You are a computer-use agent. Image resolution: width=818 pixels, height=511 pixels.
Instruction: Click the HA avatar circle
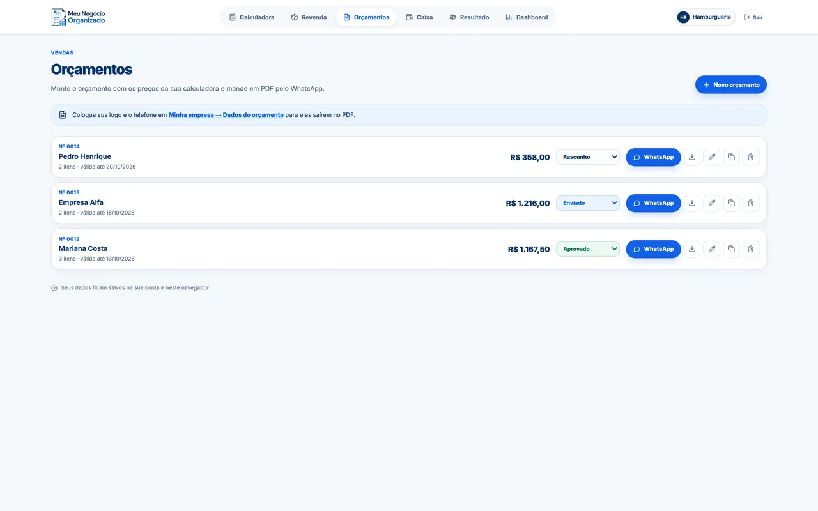(x=683, y=17)
